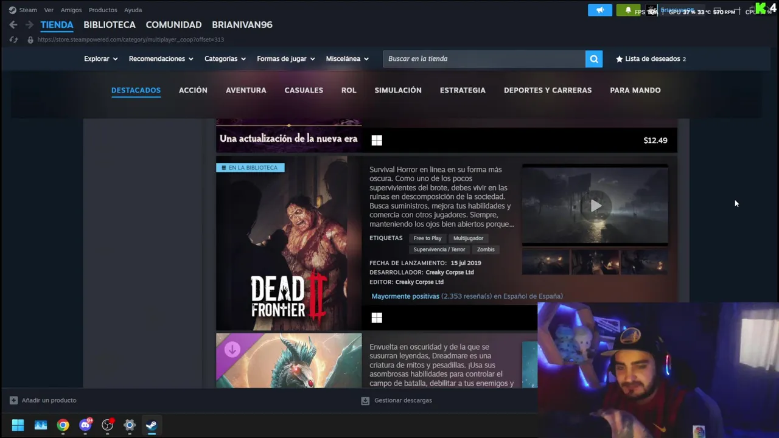The image size is (779, 438).
Task: Switch to the BIBLIOTECA section
Action: pyautogui.click(x=110, y=25)
